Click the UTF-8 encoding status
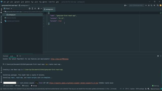Image resolution: width=162 pixels, height=91 pixels. coord(127,89)
